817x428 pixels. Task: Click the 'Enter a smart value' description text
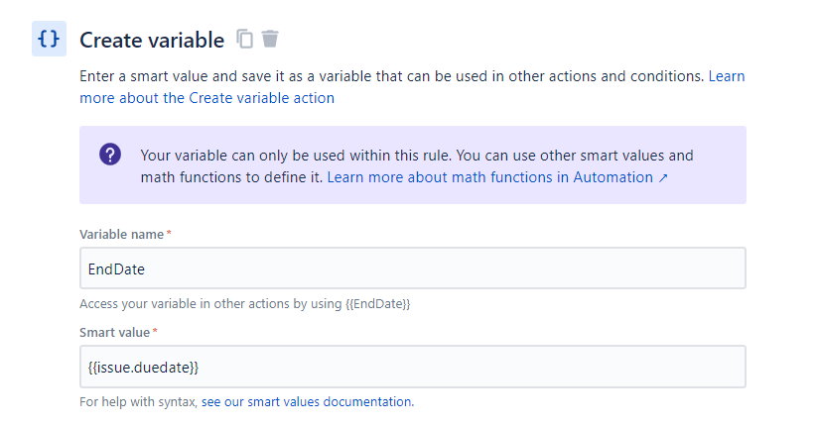392,76
